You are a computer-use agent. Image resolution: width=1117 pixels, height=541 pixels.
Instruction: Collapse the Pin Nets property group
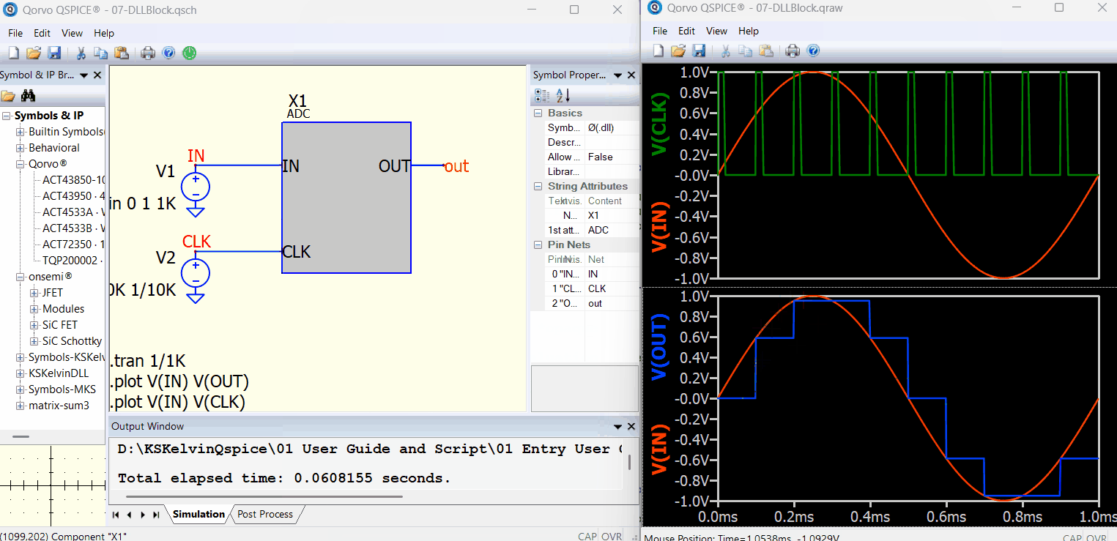[539, 245]
